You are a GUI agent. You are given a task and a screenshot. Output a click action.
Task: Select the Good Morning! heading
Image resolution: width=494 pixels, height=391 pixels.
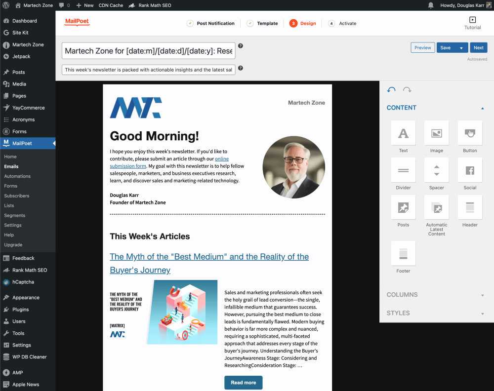(x=154, y=136)
